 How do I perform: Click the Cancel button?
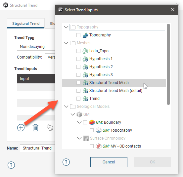(x=109, y=162)
